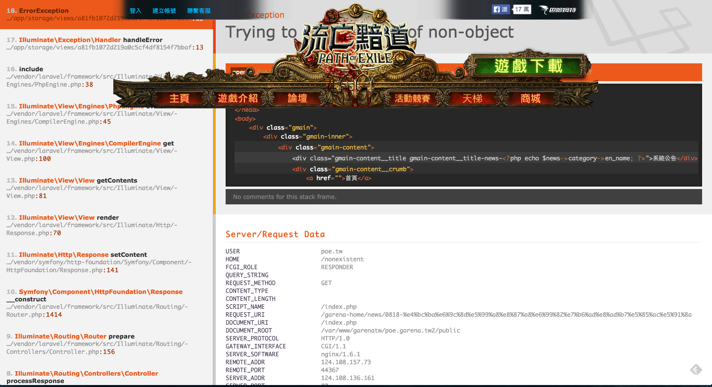Screen dimensions: 712x387
Task: Click the Facebook 讚 like button
Action: tap(501, 9)
